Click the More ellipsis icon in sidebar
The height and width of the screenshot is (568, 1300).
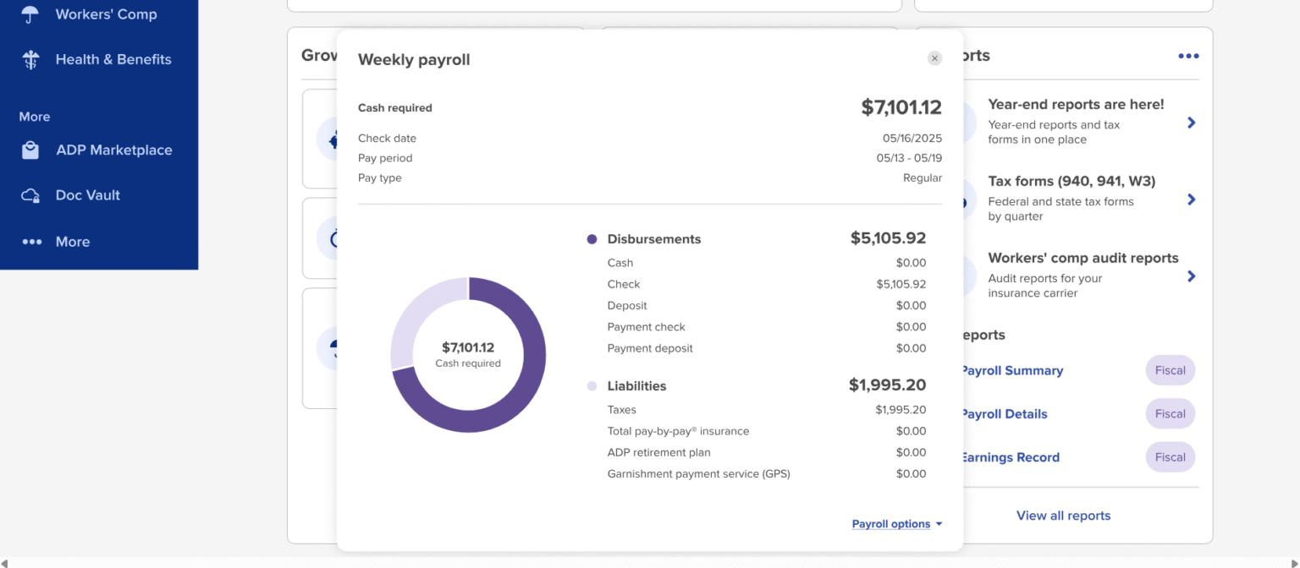pos(30,241)
